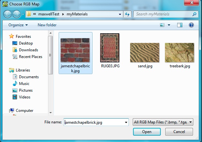
Task: Click the Downloads folder icon
Action: 15,50
